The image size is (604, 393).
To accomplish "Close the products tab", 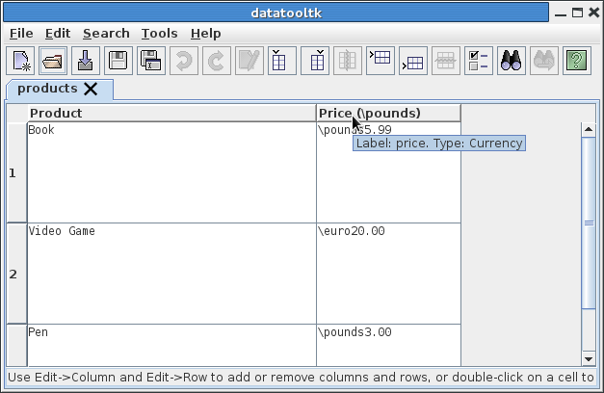I will point(91,89).
